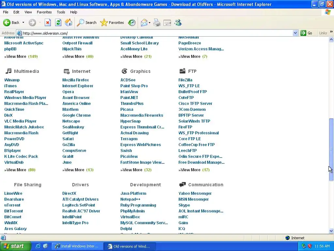The height and width of the screenshot is (251, 334).
Task: Click View More (13) under Internet
Action: [78, 170]
